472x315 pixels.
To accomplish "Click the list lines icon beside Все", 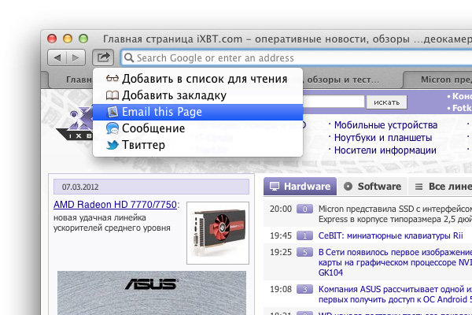I will tap(419, 187).
